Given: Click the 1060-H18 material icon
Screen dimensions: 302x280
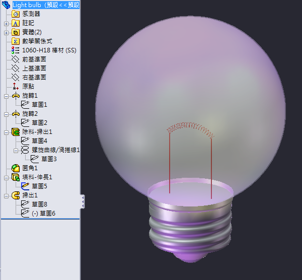Looking at the screenshot, I should 16,50.
